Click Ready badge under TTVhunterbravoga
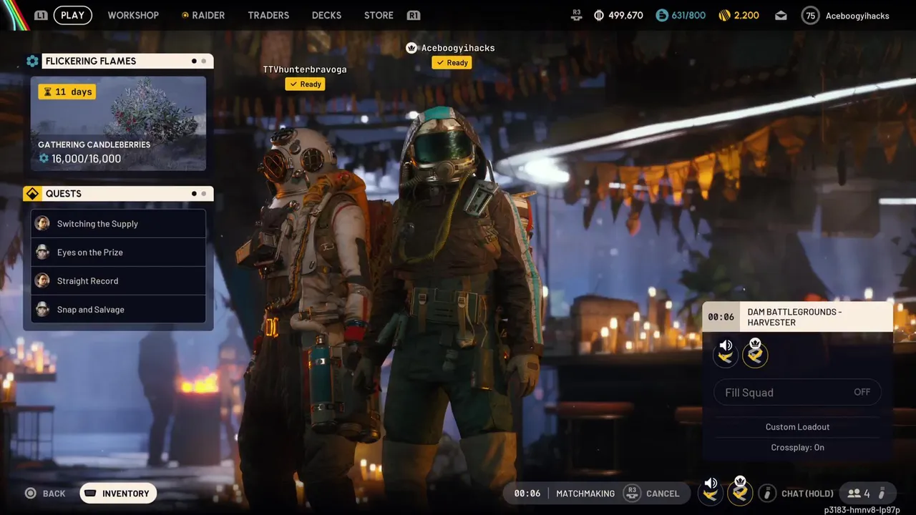Screen dimensions: 916x515 click(x=306, y=84)
